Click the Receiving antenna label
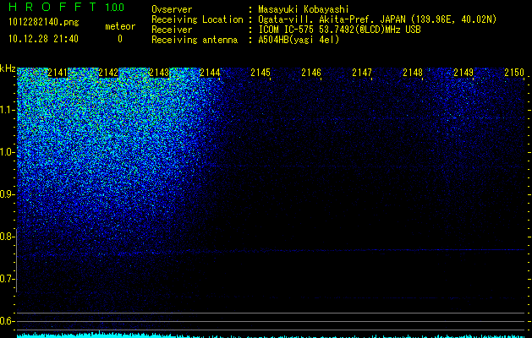Viewport: 532px width, 338px height. point(195,40)
